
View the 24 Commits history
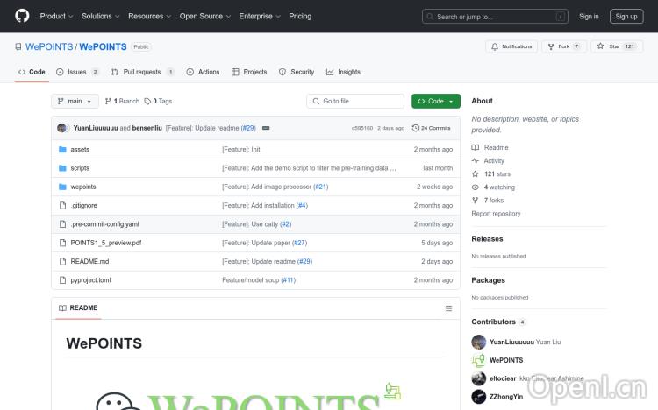point(431,128)
